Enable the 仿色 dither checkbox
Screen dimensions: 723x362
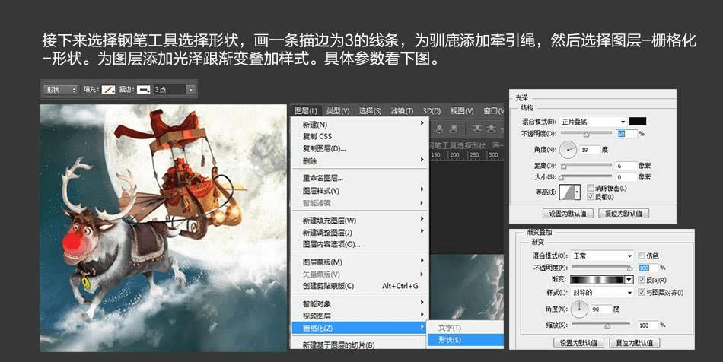642,256
